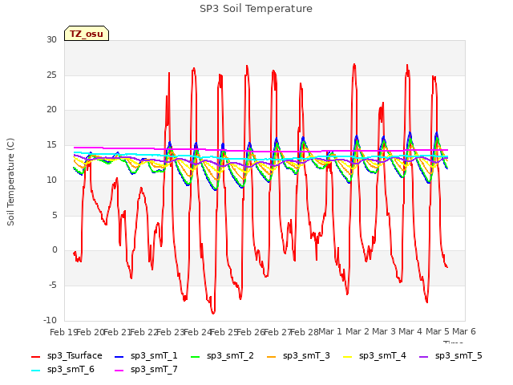Screen dimensions: 513x385
Task: Click the sp3_smT_7 legend entry
Action: point(146,369)
